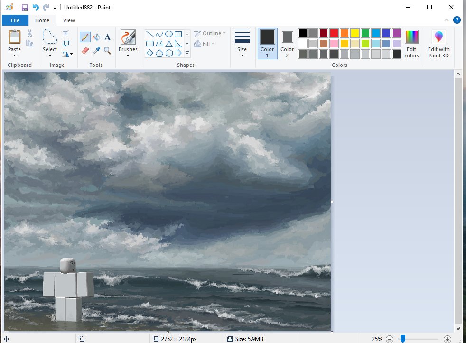Choose the Right arrow shape
The width and height of the screenshot is (466, 343).
point(178,53)
